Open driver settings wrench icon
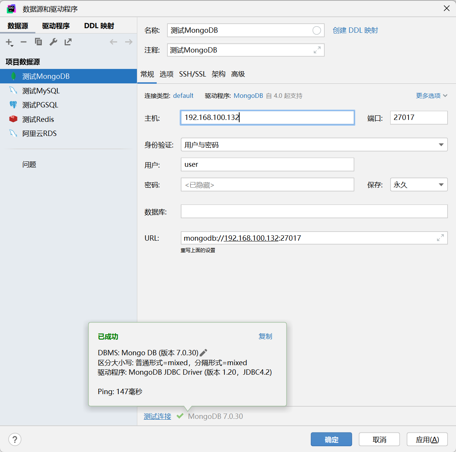Image resolution: width=456 pixels, height=452 pixels. point(53,42)
